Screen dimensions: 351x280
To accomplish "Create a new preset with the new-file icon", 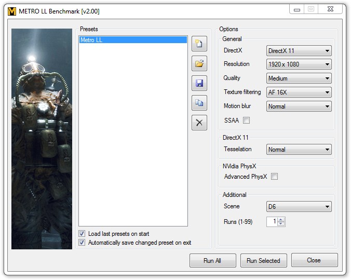I will 199,44.
